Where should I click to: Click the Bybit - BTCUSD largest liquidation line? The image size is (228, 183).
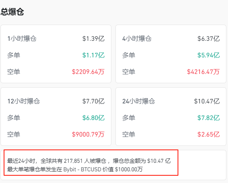pos(75,169)
